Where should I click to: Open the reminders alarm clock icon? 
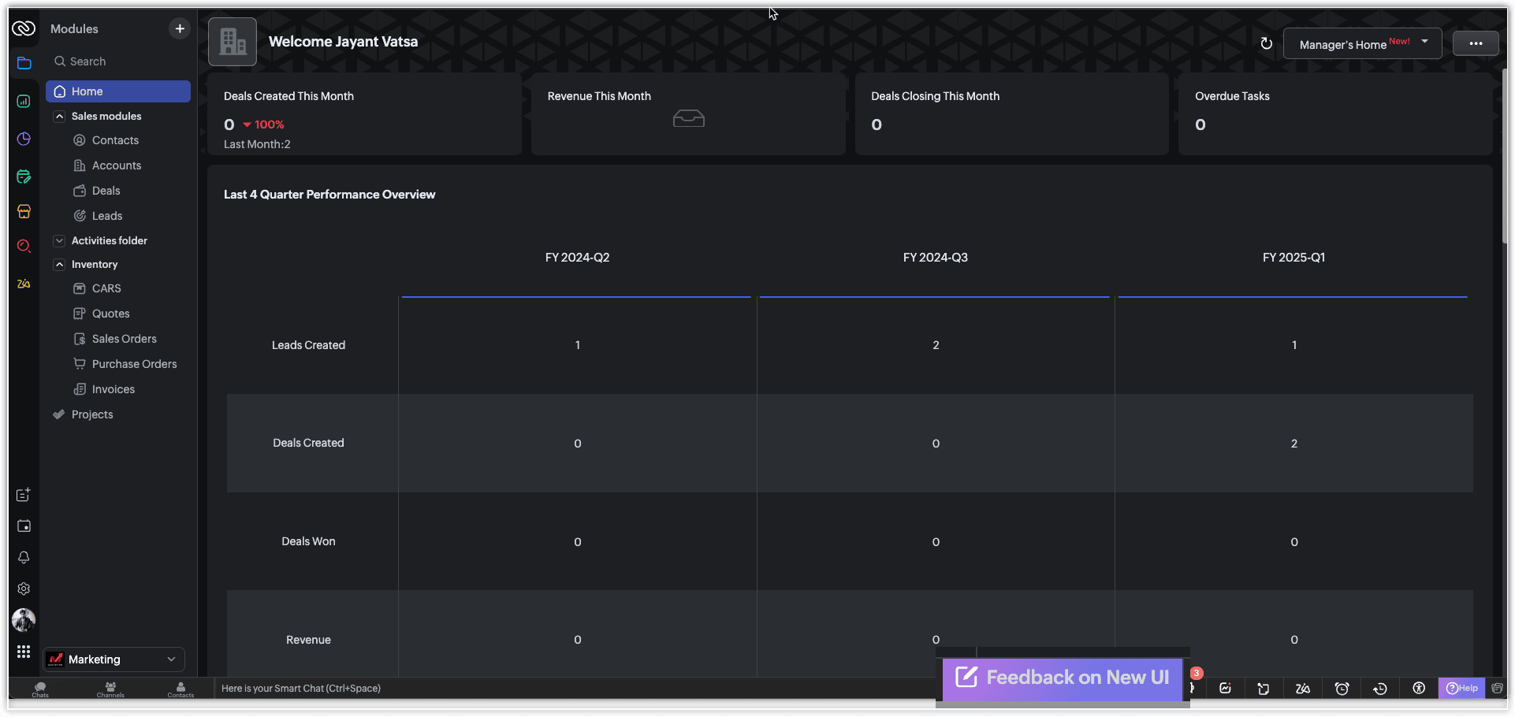(x=1342, y=689)
